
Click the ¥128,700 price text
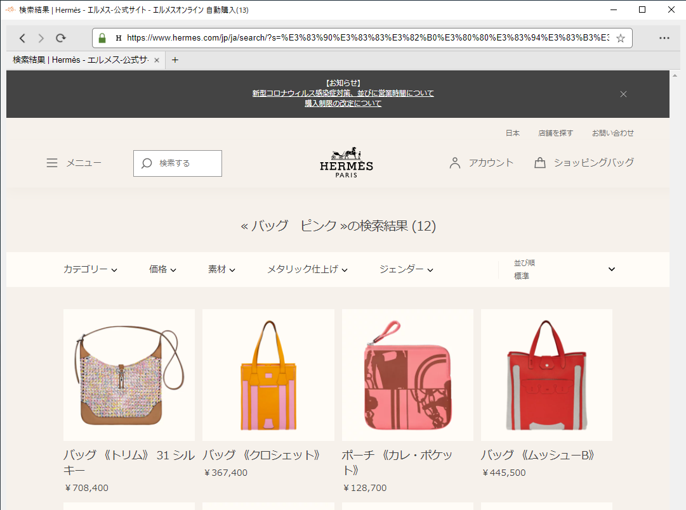pyautogui.click(x=365, y=488)
